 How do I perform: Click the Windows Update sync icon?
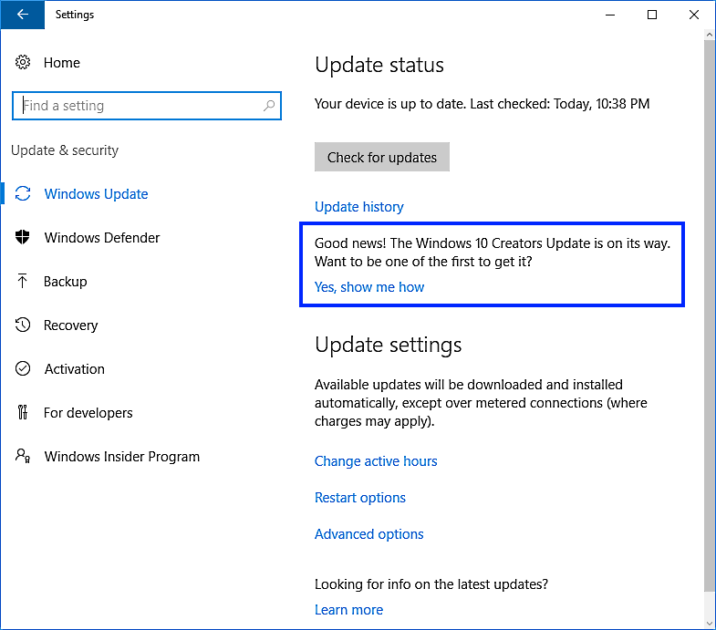23,194
